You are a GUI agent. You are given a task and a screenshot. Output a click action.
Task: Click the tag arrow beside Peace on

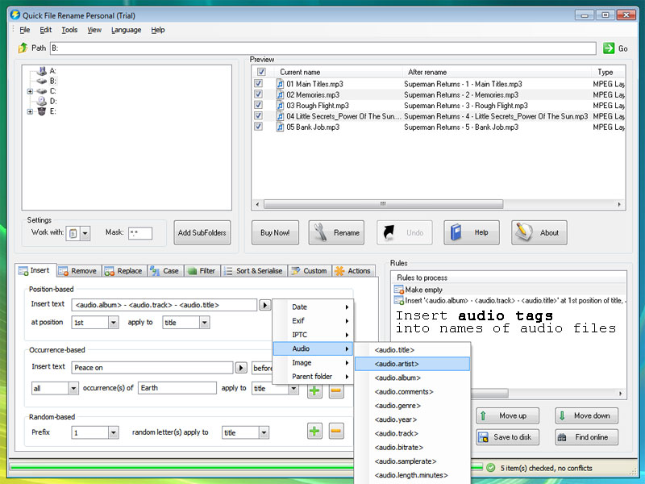coord(240,368)
